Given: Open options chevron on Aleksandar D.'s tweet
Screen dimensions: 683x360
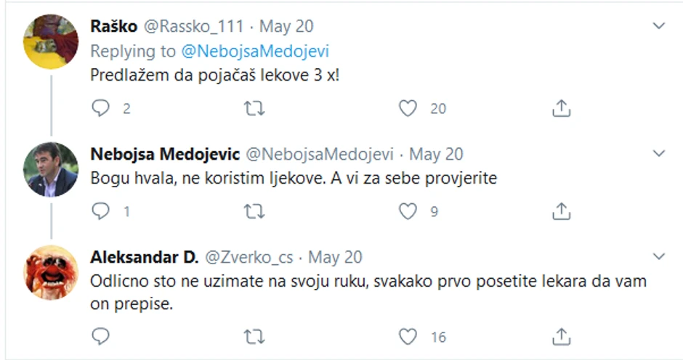Looking at the screenshot, I should [659, 257].
